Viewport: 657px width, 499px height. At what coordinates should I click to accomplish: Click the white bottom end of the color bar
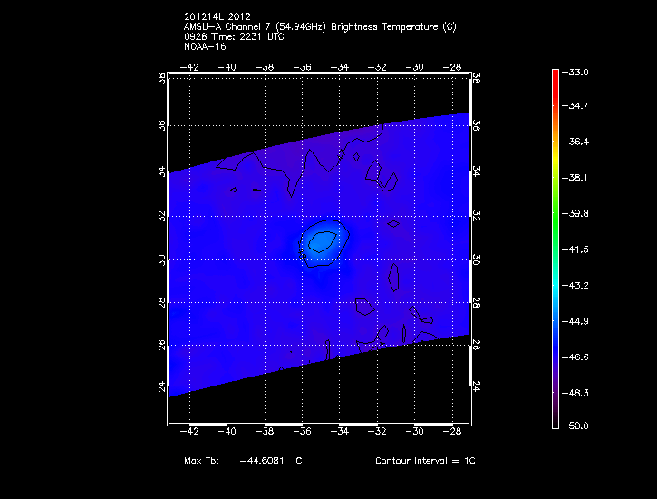click(555, 422)
